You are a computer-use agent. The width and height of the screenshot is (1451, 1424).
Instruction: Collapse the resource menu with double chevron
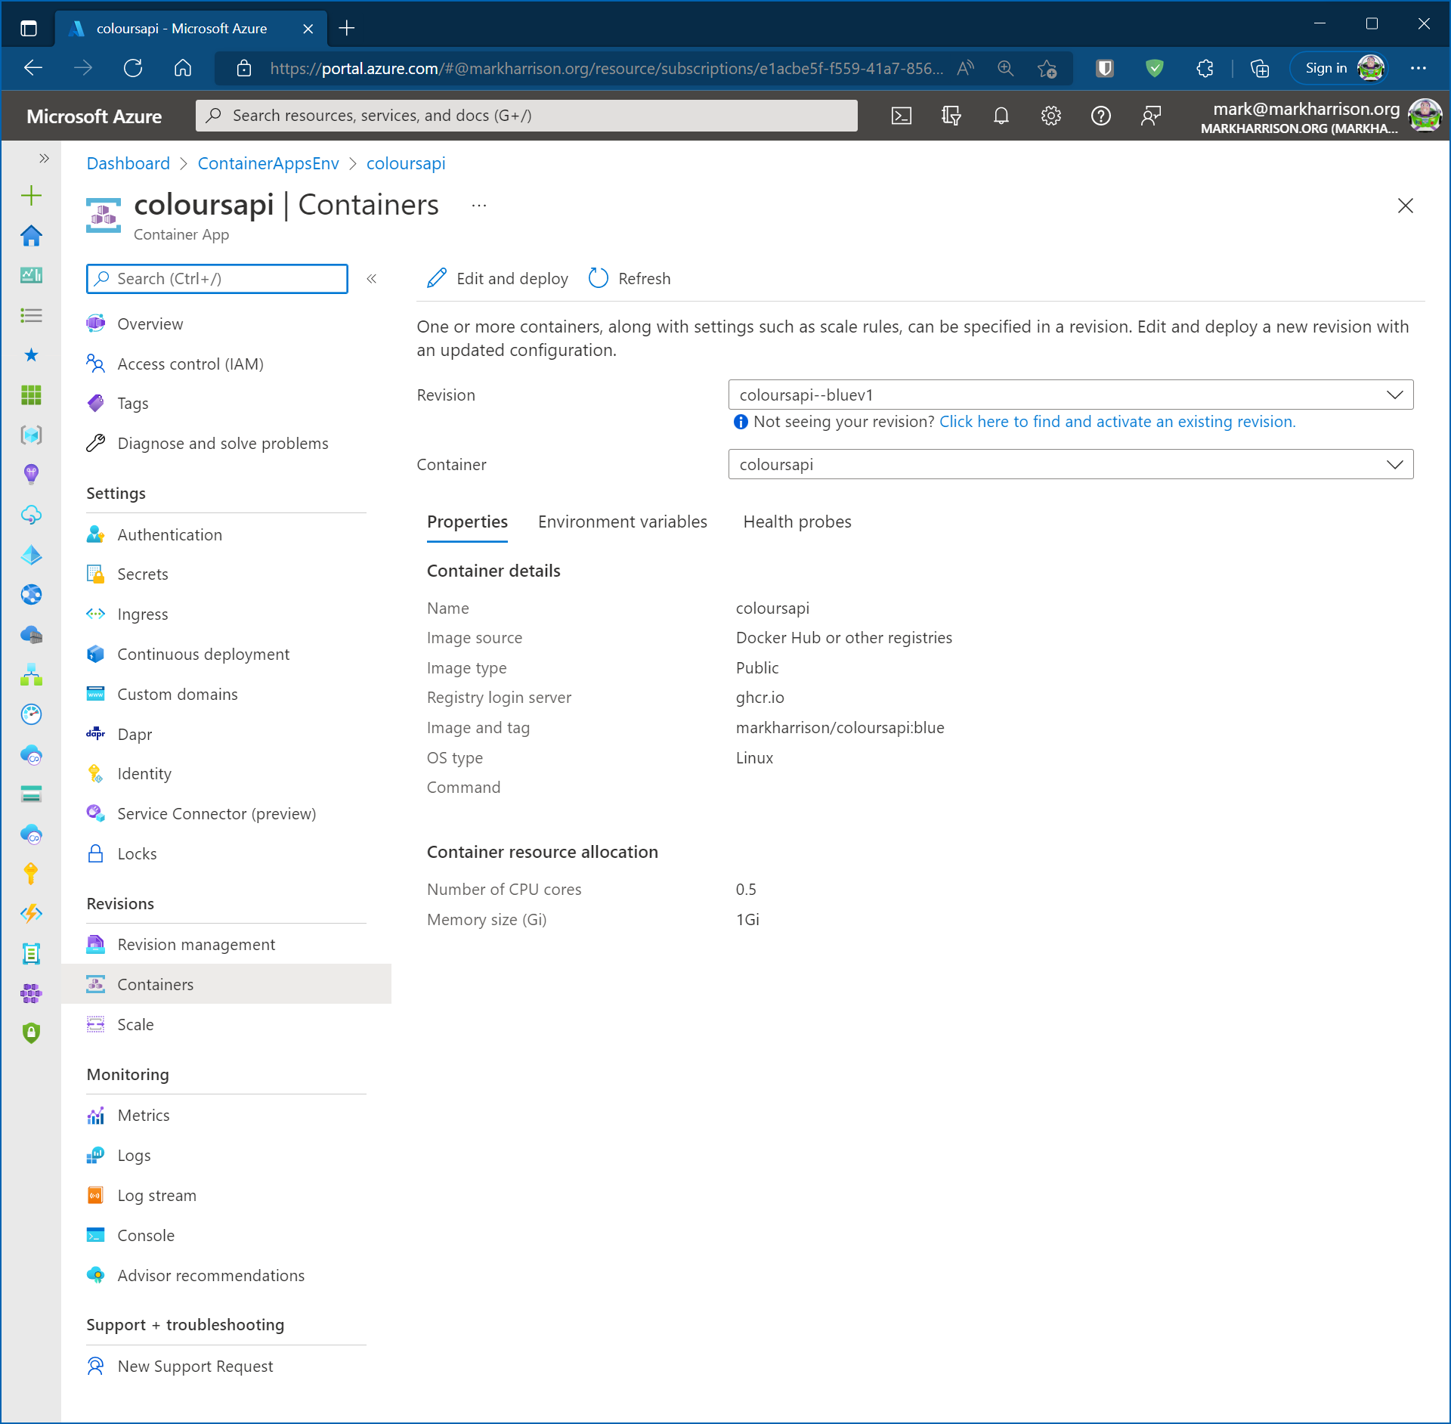click(x=372, y=279)
